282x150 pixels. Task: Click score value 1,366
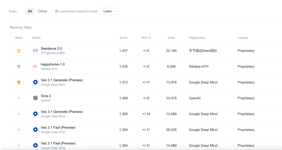tap(123, 114)
